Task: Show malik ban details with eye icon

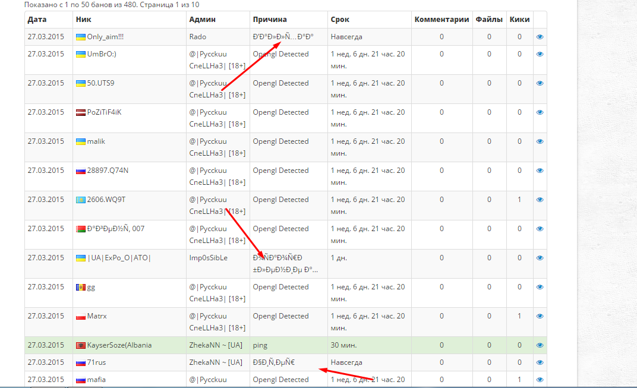Action: tap(540, 142)
